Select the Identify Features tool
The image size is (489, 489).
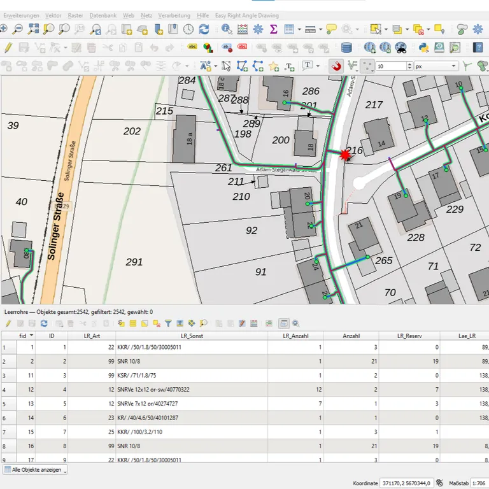coord(227,29)
